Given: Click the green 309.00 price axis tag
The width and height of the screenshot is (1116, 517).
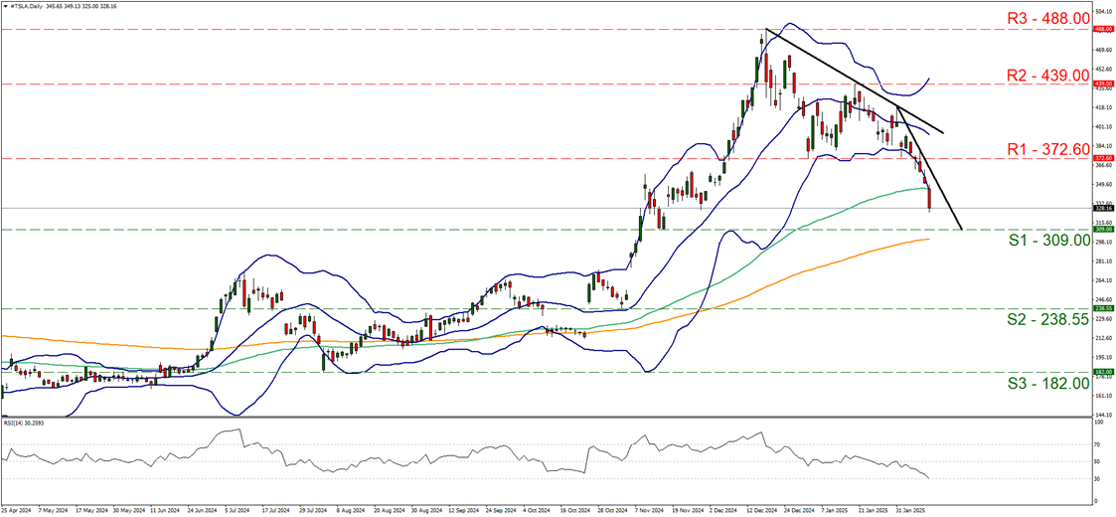Looking at the screenshot, I should (x=1101, y=229).
